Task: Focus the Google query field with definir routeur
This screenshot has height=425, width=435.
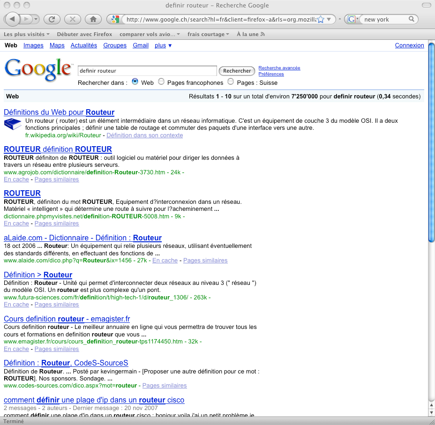Action: tap(147, 71)
